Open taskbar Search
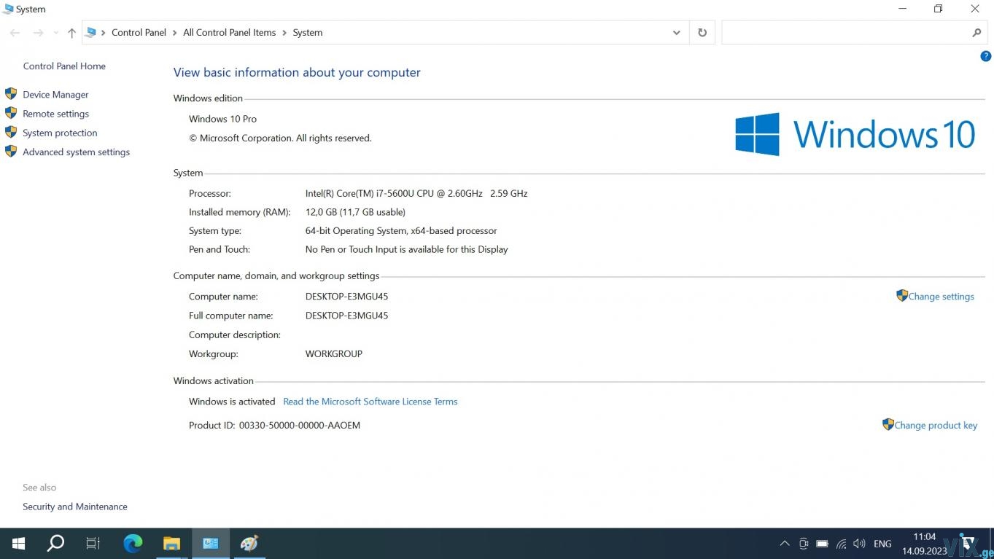994x559 pixels. pos(55,544)
